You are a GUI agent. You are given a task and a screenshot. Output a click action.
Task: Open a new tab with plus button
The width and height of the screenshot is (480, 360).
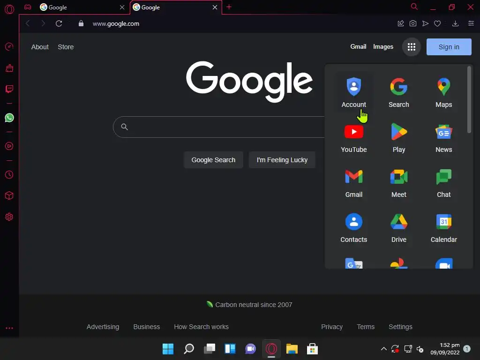coord(229,7)
